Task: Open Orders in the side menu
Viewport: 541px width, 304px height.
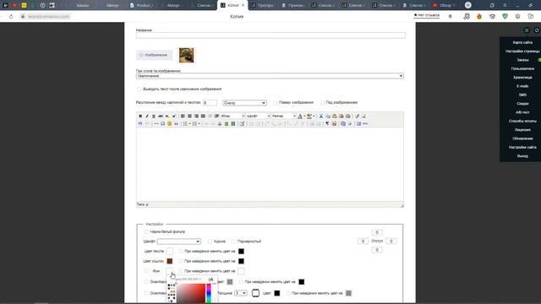Action: coord(522,60)
